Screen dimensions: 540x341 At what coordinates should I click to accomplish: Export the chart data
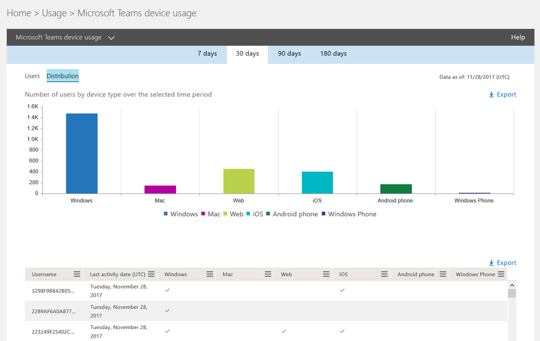click(x=503, y=95)
